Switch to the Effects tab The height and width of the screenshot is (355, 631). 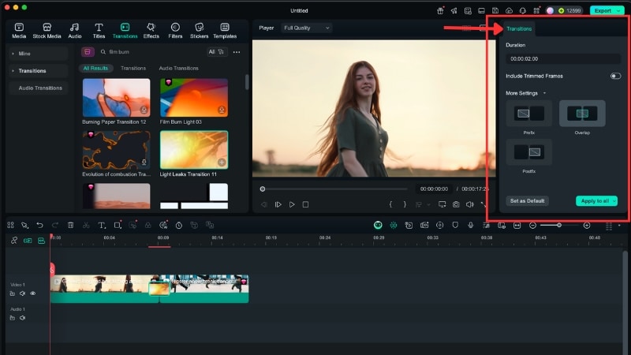pos(151,31)
